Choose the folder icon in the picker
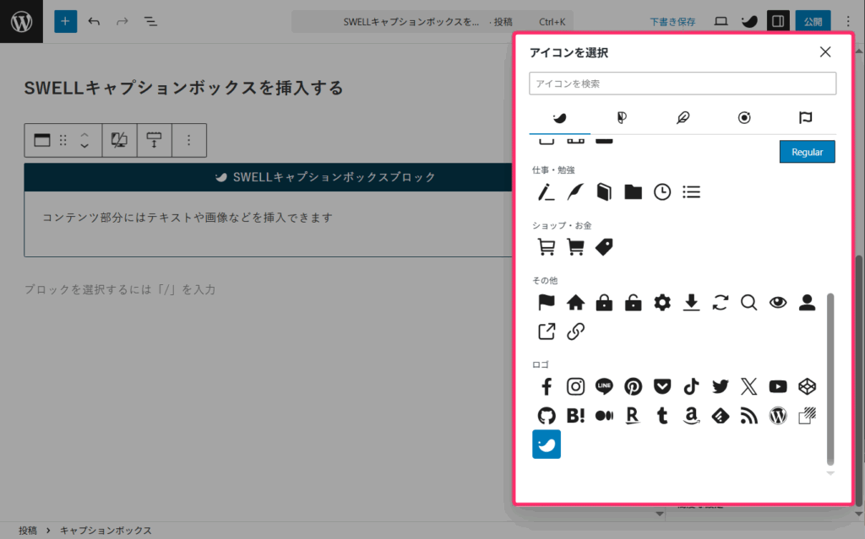 pos(633,191)
